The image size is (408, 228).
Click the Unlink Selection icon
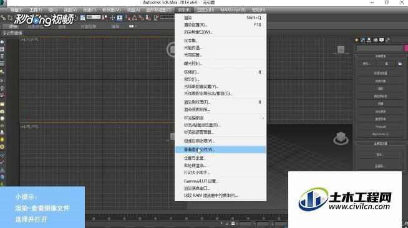(x=10, y=17)
